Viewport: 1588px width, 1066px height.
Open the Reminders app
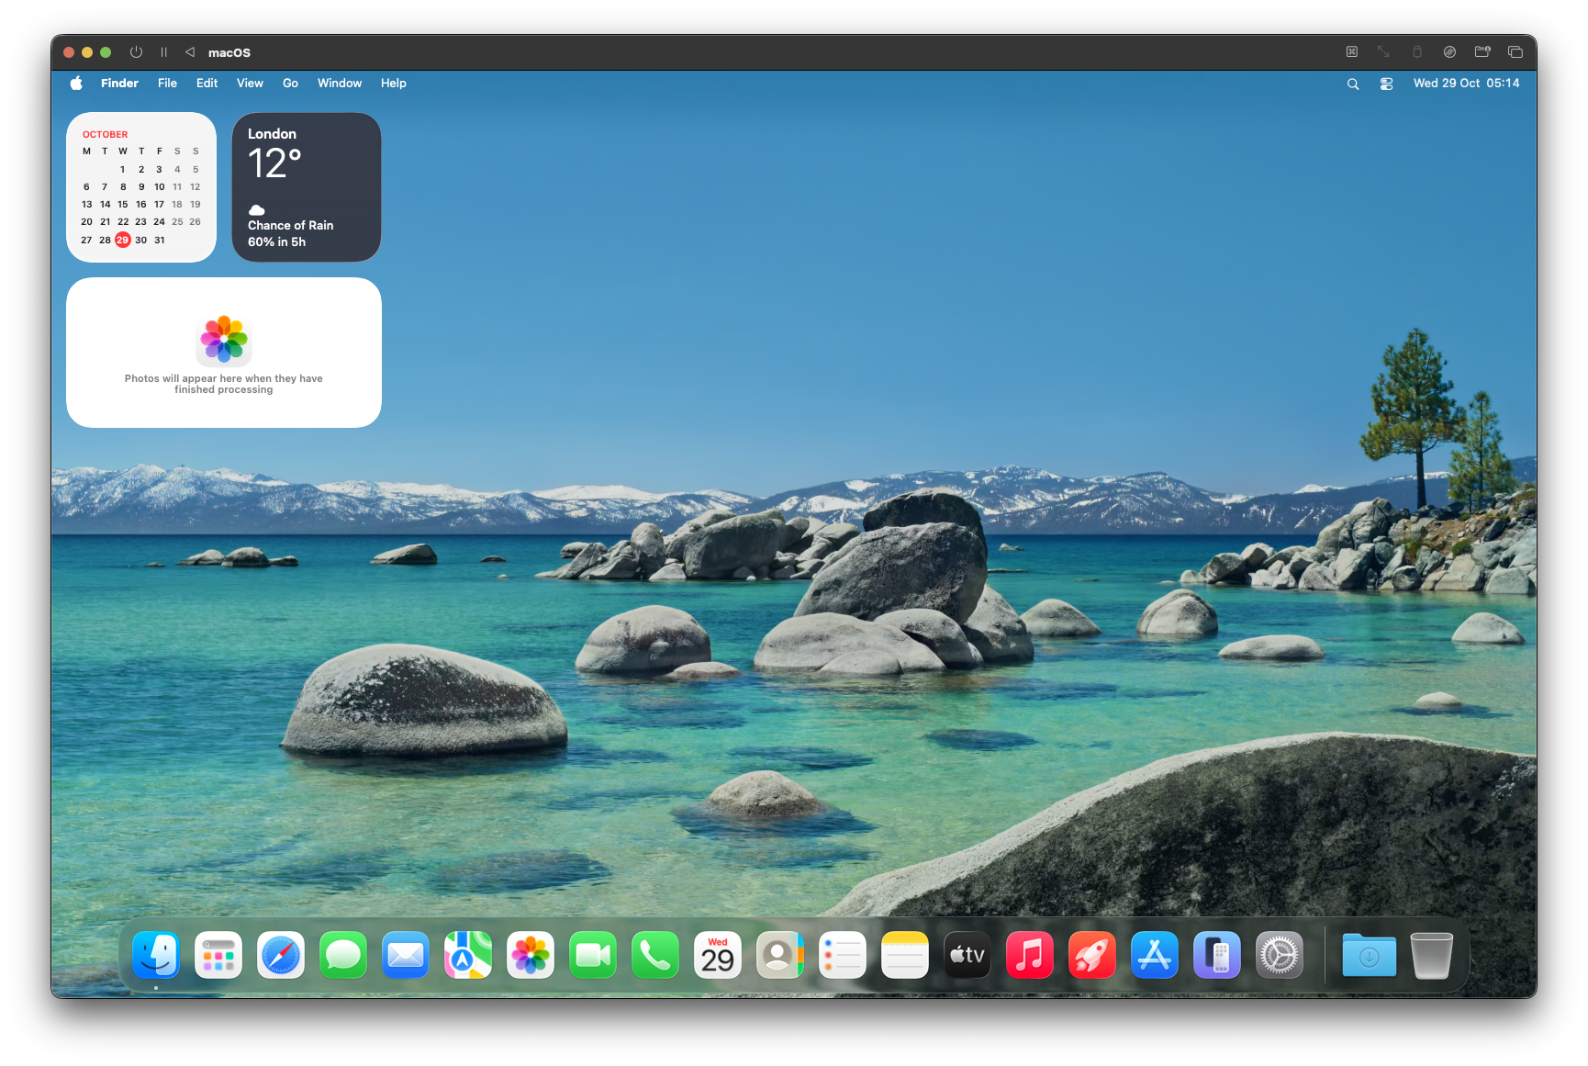pos(842,955)
